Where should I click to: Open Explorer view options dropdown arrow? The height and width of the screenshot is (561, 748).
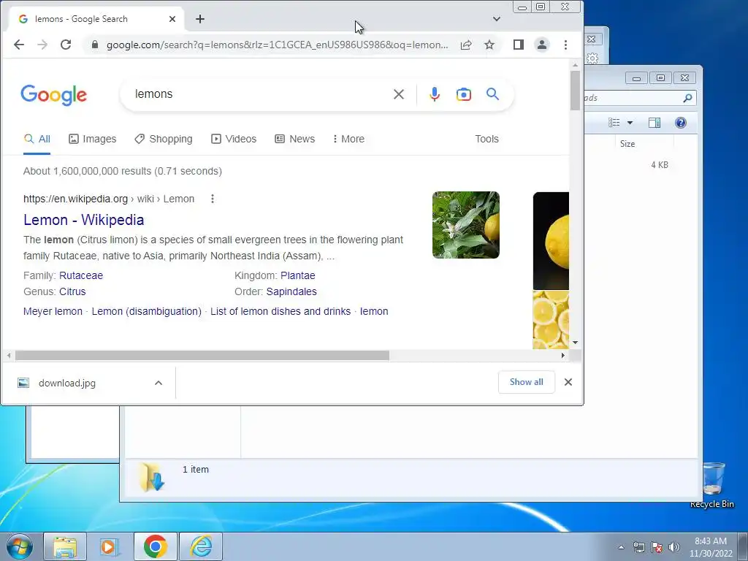[630, 123]
